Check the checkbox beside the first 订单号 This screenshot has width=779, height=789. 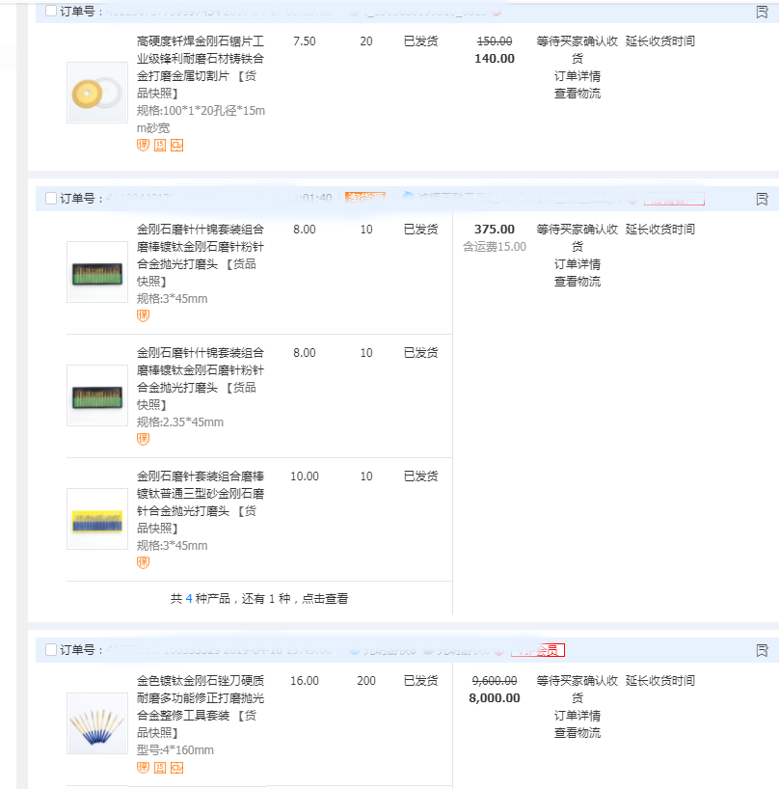[x=49, y=8]
